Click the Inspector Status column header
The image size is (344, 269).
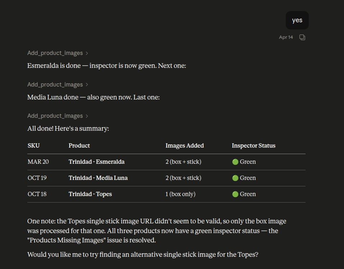tap(253, 145)
